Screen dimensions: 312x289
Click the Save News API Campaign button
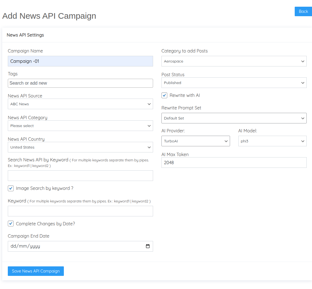[36, 271]
